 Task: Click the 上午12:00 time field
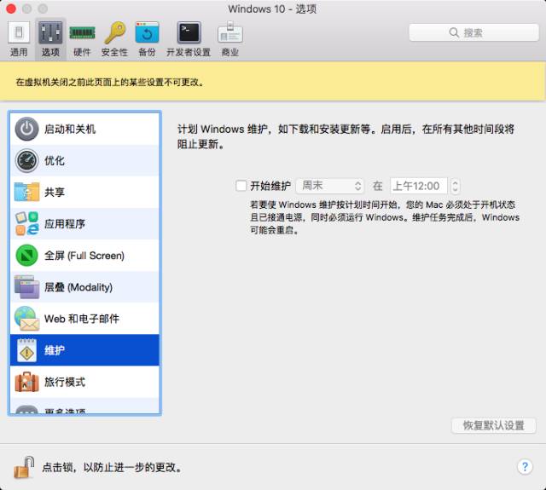419,186
